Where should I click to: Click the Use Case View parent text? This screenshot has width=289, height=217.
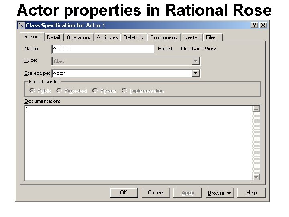pyautogui.click(x=198, y=49)
